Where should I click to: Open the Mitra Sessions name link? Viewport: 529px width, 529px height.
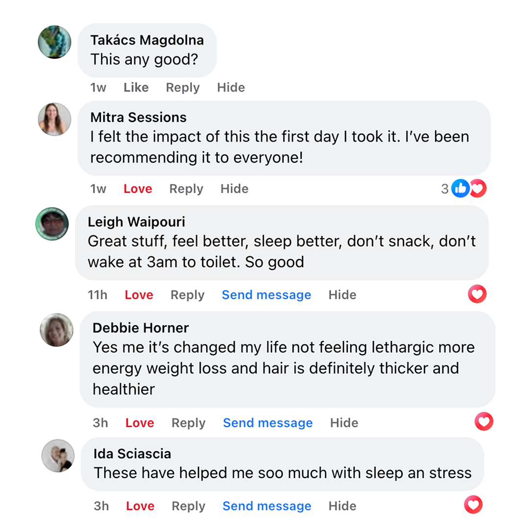[x=138, y=118]
